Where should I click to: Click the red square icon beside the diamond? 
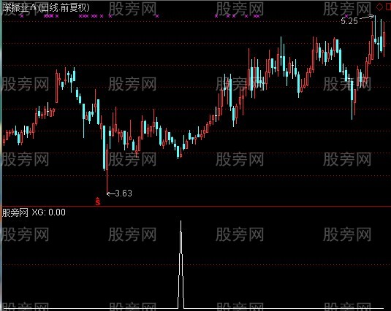pyautogui.click(x=388, y=7)
